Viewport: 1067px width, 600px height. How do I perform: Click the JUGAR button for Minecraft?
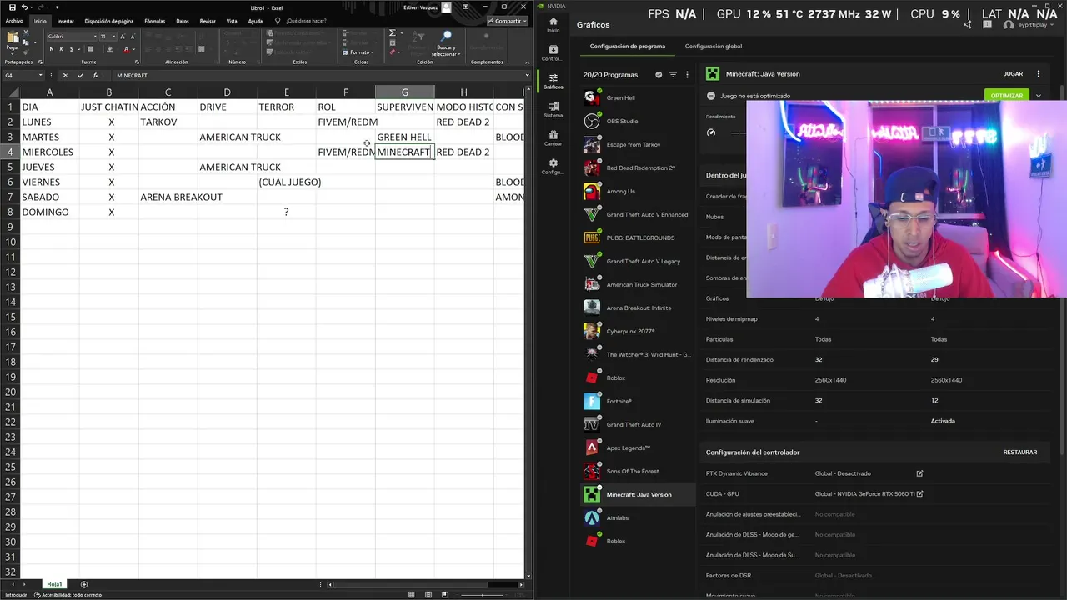click(x=1013, y=74)
